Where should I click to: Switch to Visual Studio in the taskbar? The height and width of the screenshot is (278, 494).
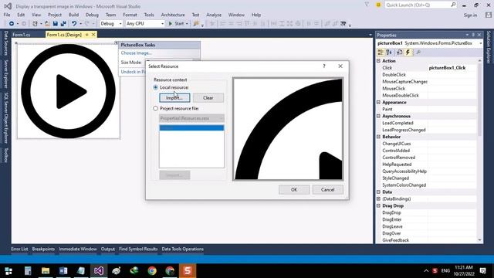click(99, 271)
